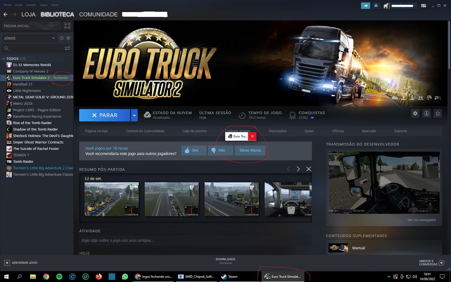Open game settings gear icon
Screen dimensions: 451x282
coord(415,113)
